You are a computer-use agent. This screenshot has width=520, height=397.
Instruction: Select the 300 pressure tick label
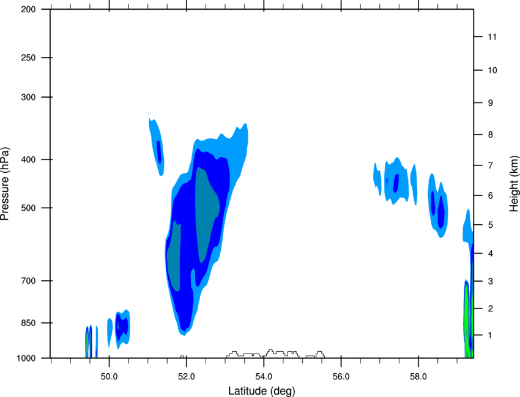29,97
